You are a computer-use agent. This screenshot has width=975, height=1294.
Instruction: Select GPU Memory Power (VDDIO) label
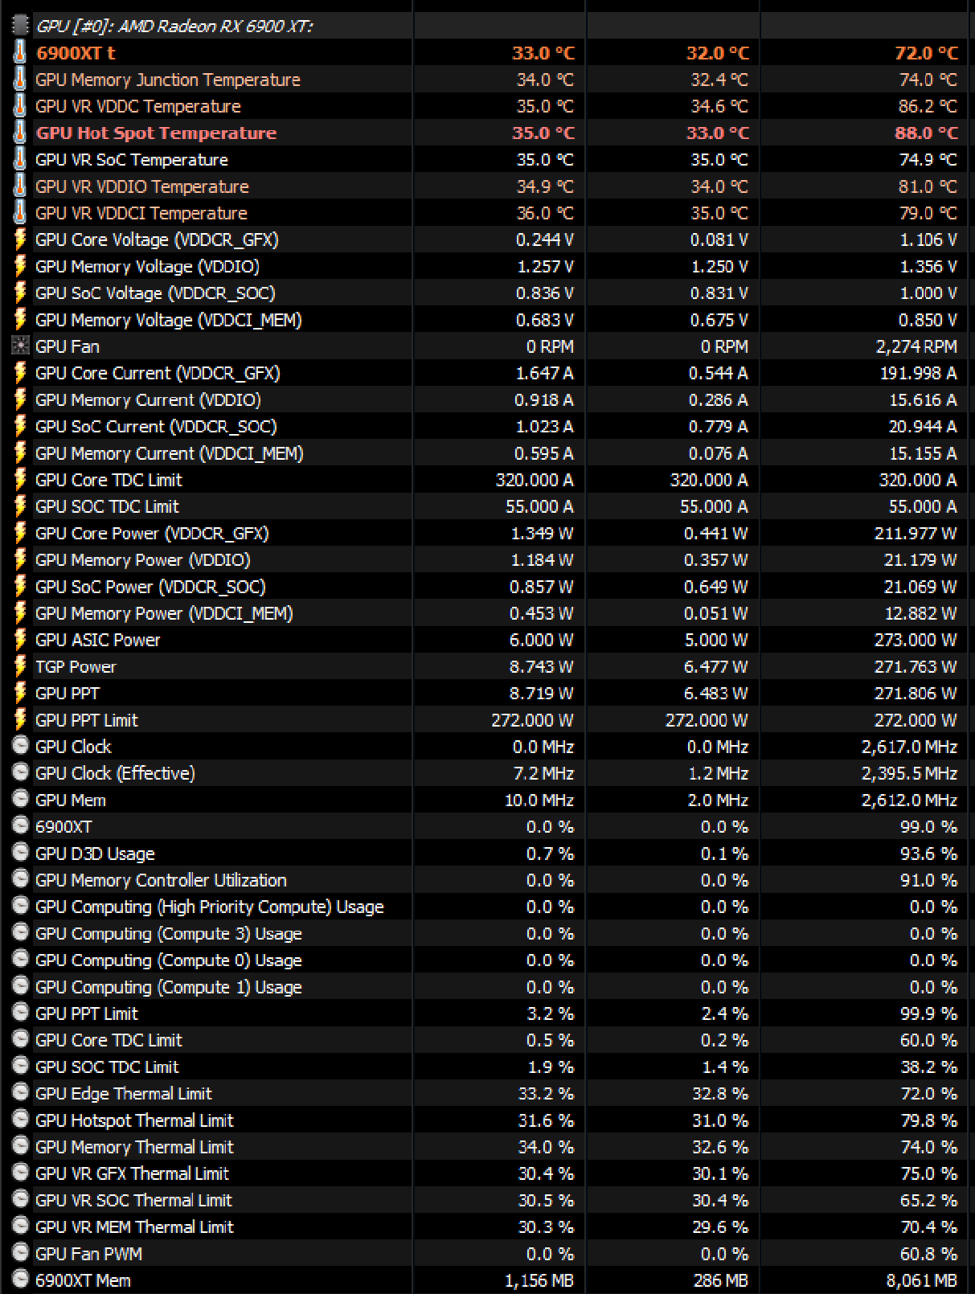click(x=143, y=560)
